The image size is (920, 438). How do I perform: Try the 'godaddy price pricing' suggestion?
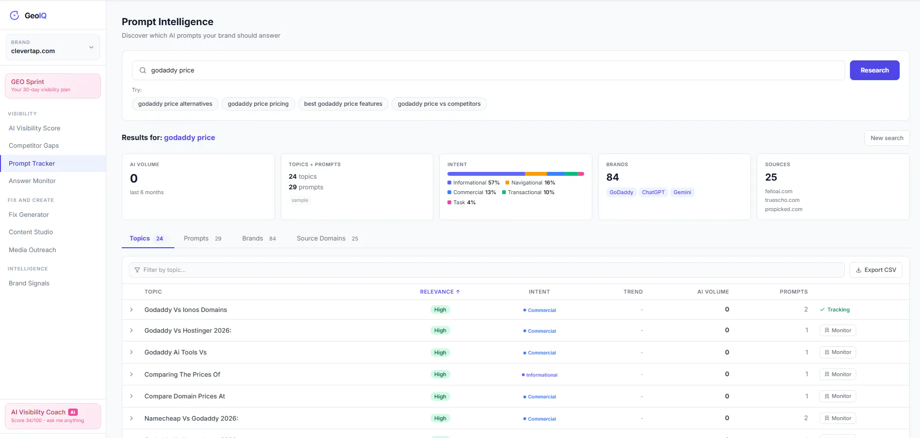(258, 104)
